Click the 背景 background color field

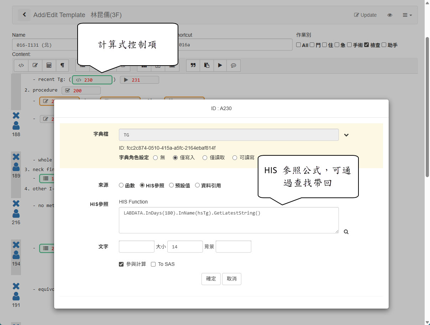[233, 247]
